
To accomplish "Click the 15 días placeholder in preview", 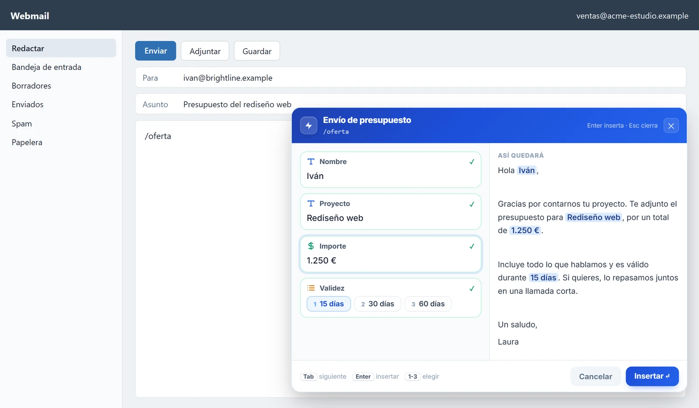I will pyautogui.click(x=543, y=278).
